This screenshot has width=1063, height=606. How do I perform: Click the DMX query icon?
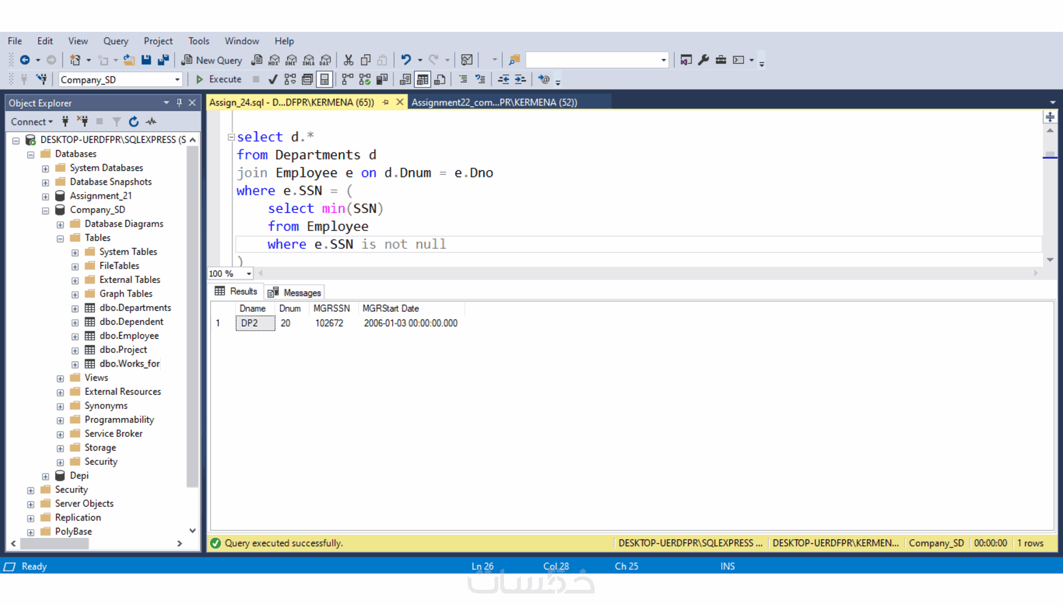[x=291, y=60]
